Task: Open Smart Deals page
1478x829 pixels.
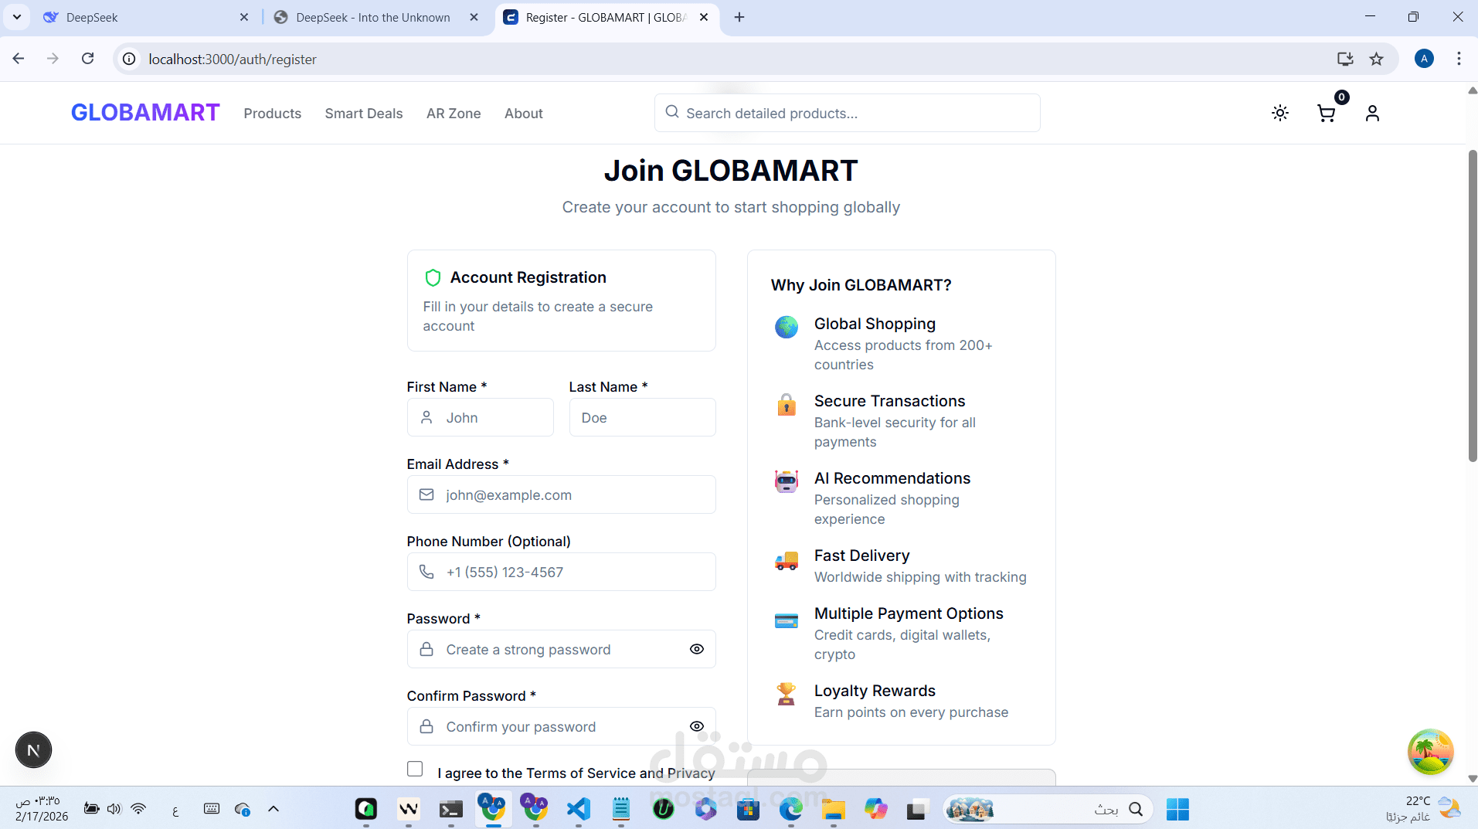Action: [364, 114]
